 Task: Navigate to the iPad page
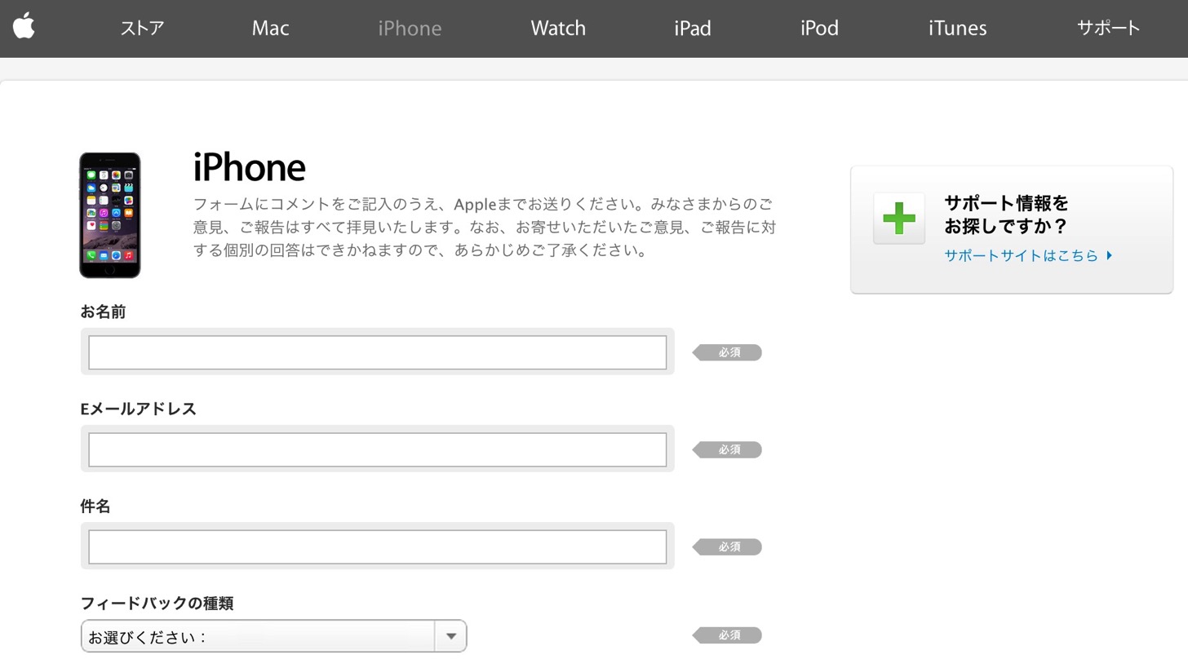(693, 28)
